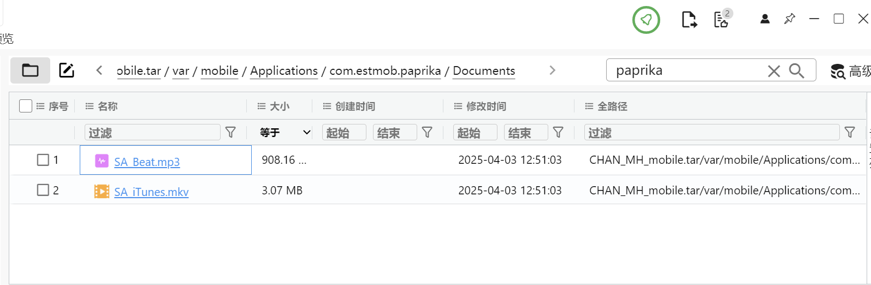Open the SA_Beat.mp3 file link
Viewport: 871px width, 285px height.
point(147,162)
